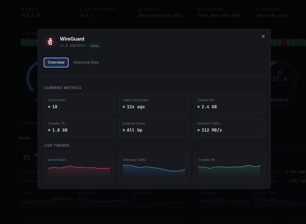
Task: Click the 6 active filter label
Action: click(25, 138)
